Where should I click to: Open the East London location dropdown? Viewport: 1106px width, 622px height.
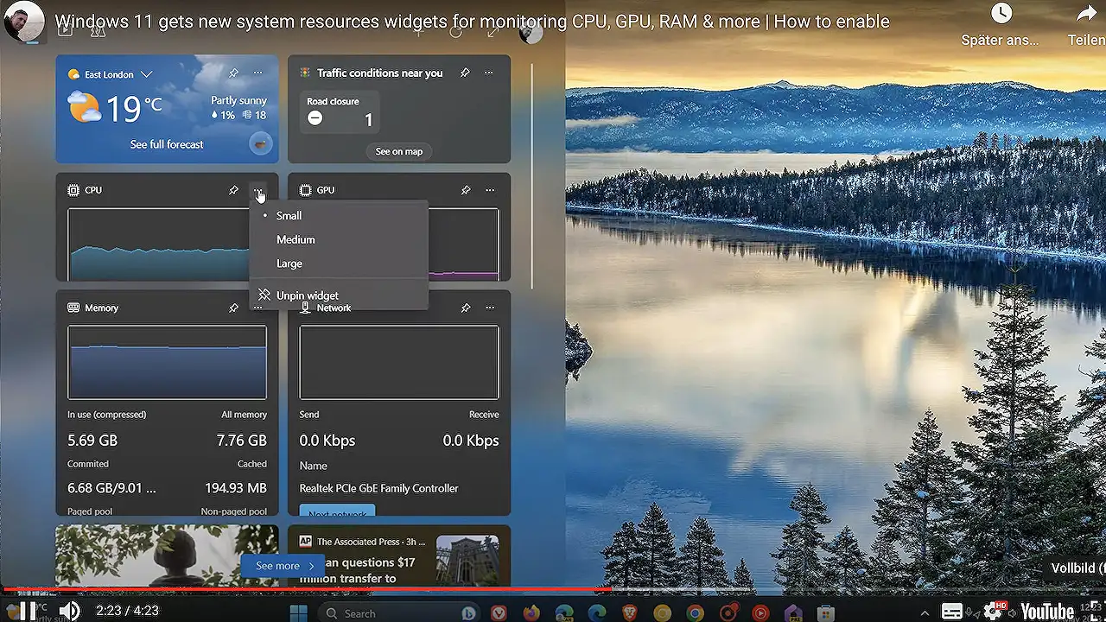click(145, 74)
